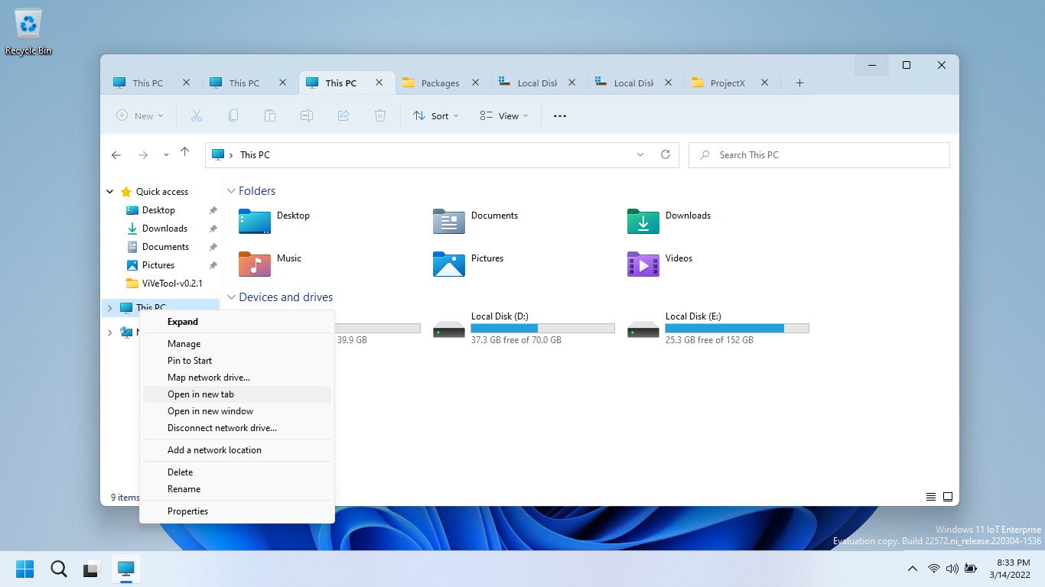Viewport: 1045px width, 587px height.
Task: Open the Recycle Bin desktop icon
Action: tap(28, 33)
